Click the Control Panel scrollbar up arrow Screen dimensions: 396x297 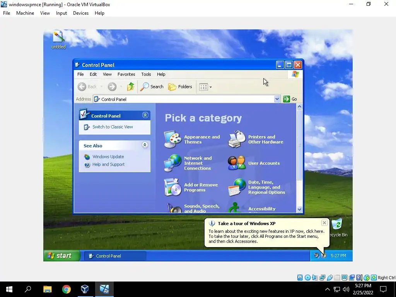300,107
